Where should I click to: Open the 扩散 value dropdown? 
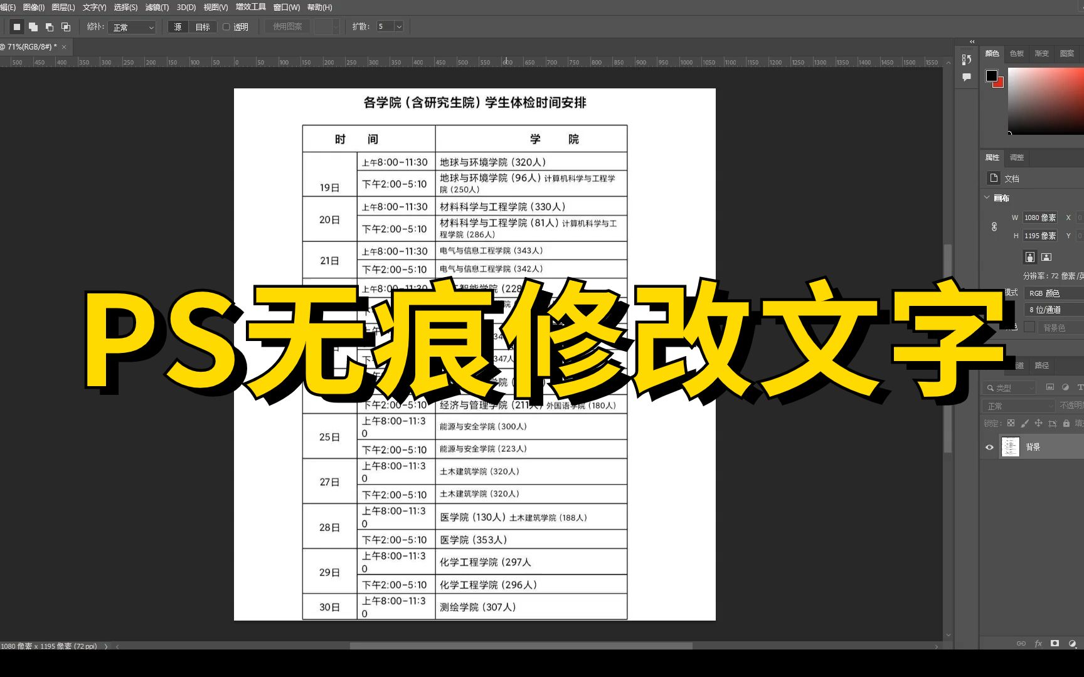coord(399,26)
